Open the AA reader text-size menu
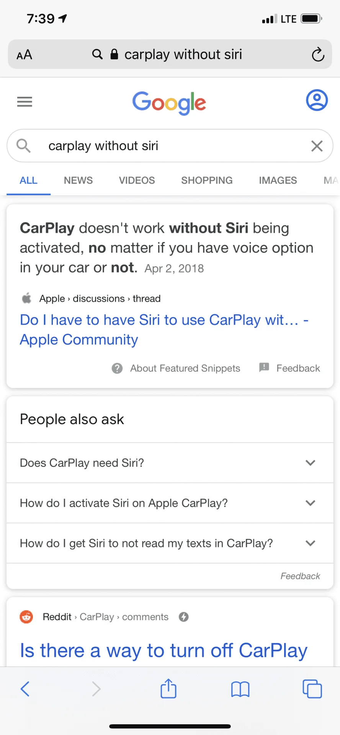 click(x=25, y=55)
